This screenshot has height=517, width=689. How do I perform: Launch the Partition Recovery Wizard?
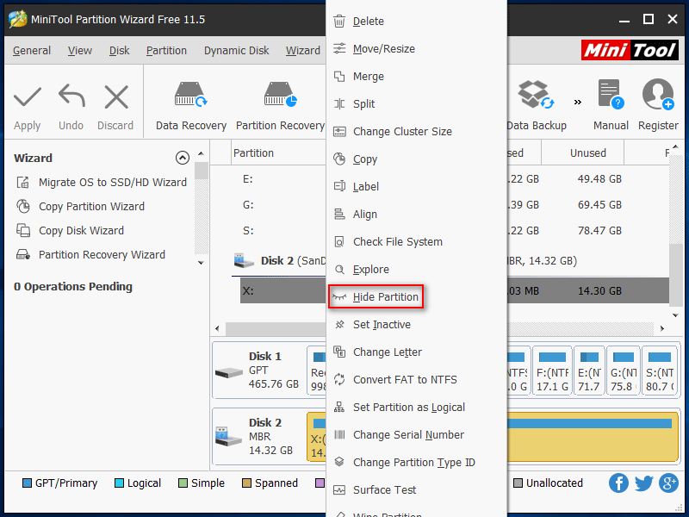pyautogui.click(x=90, y=254)
